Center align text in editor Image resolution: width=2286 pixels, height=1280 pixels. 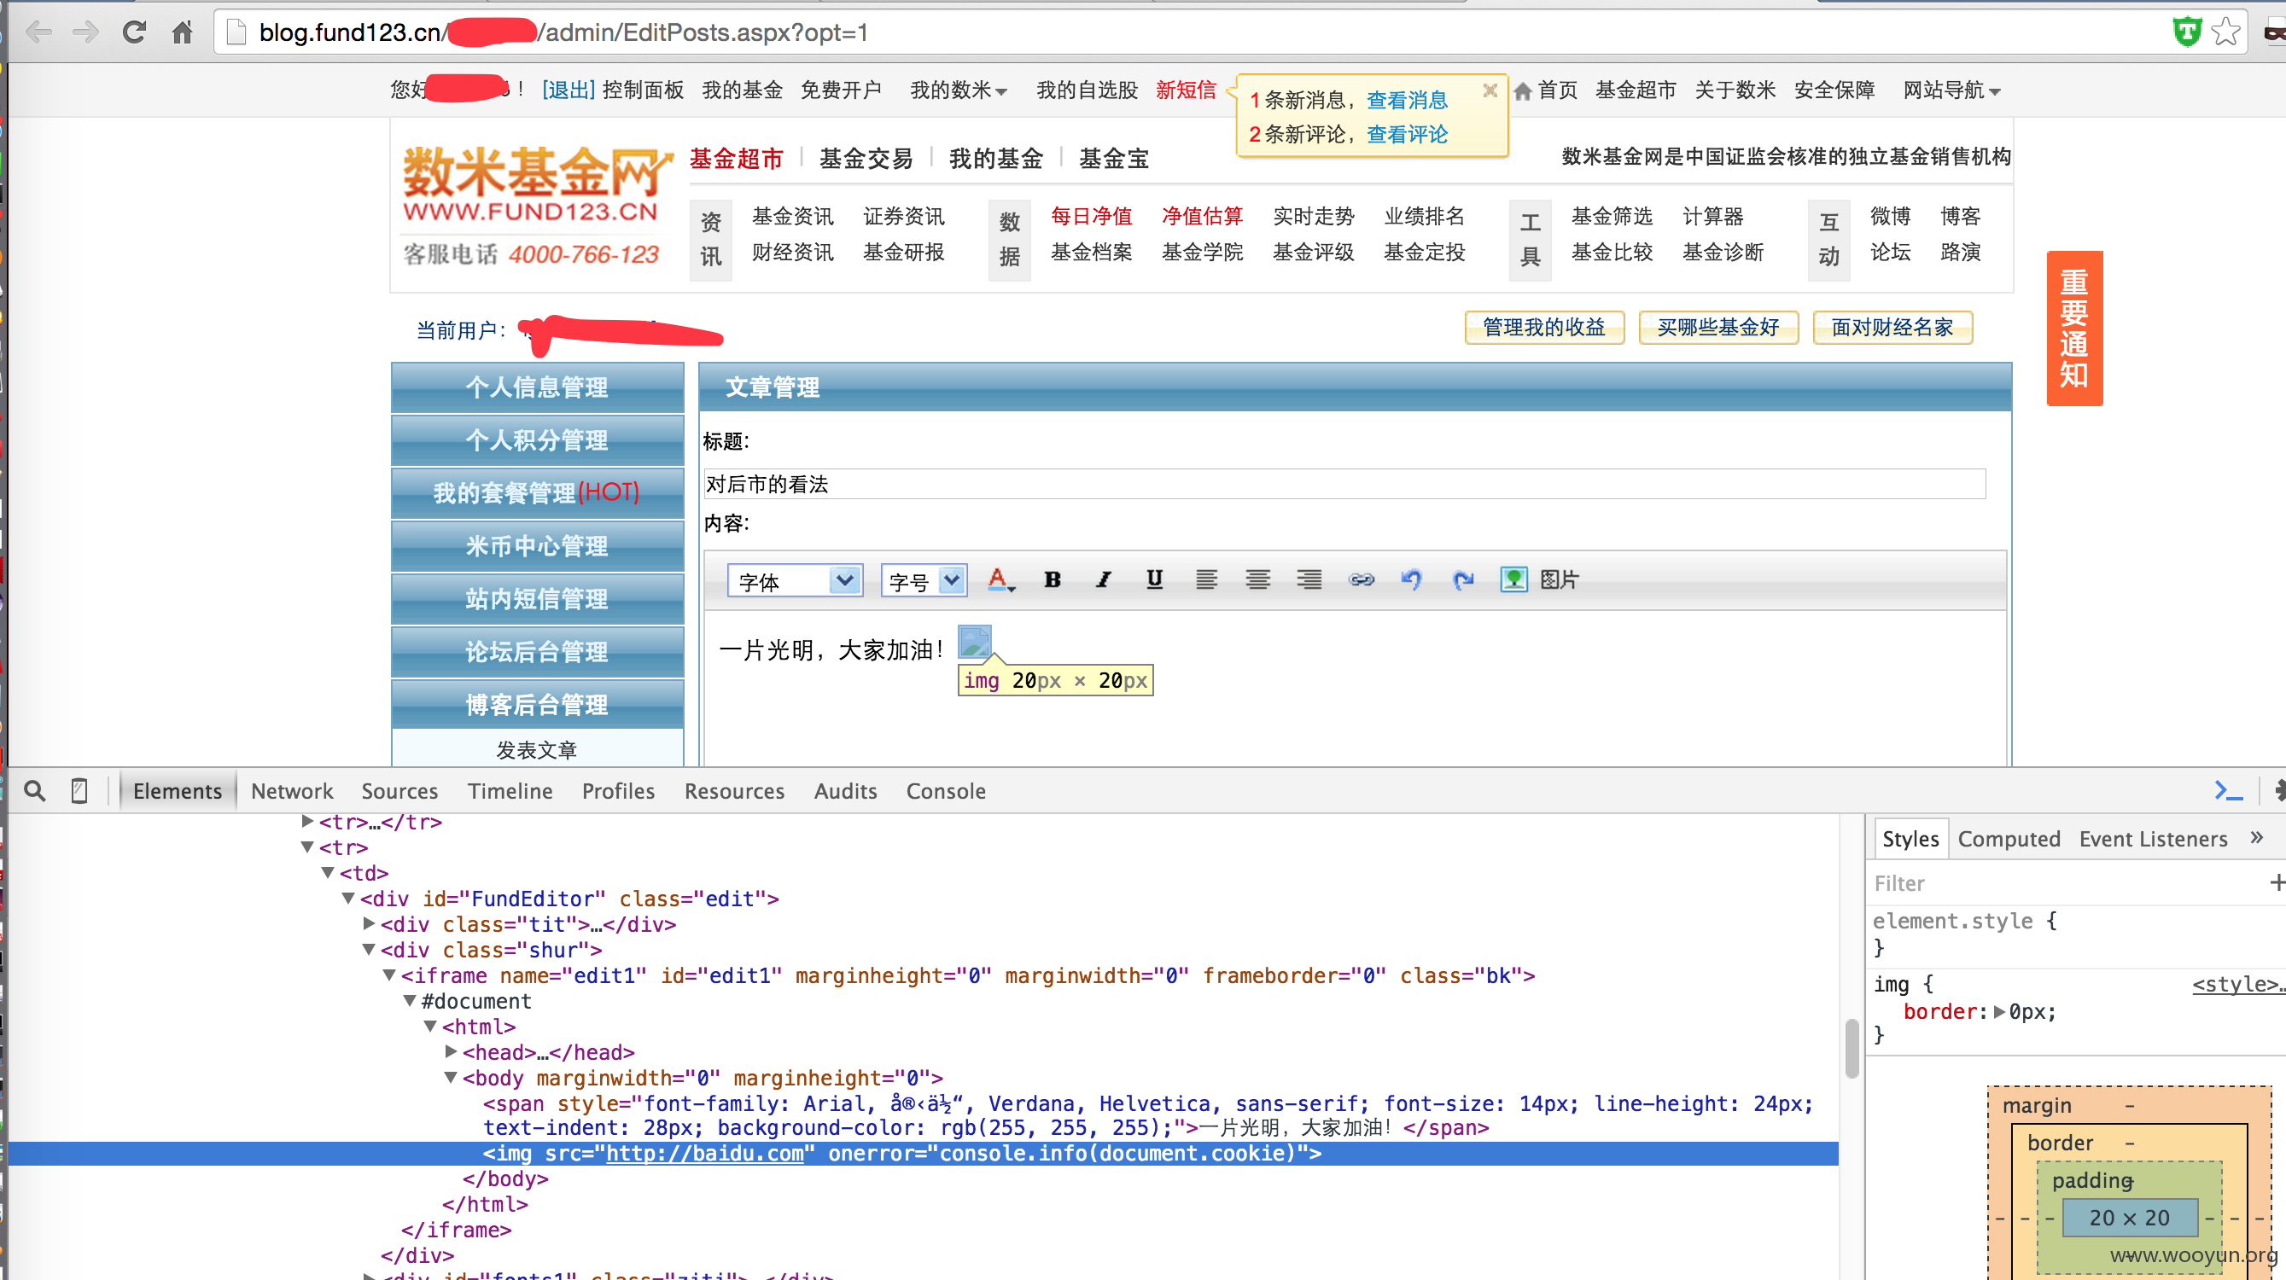click(x=1257, y=580)
